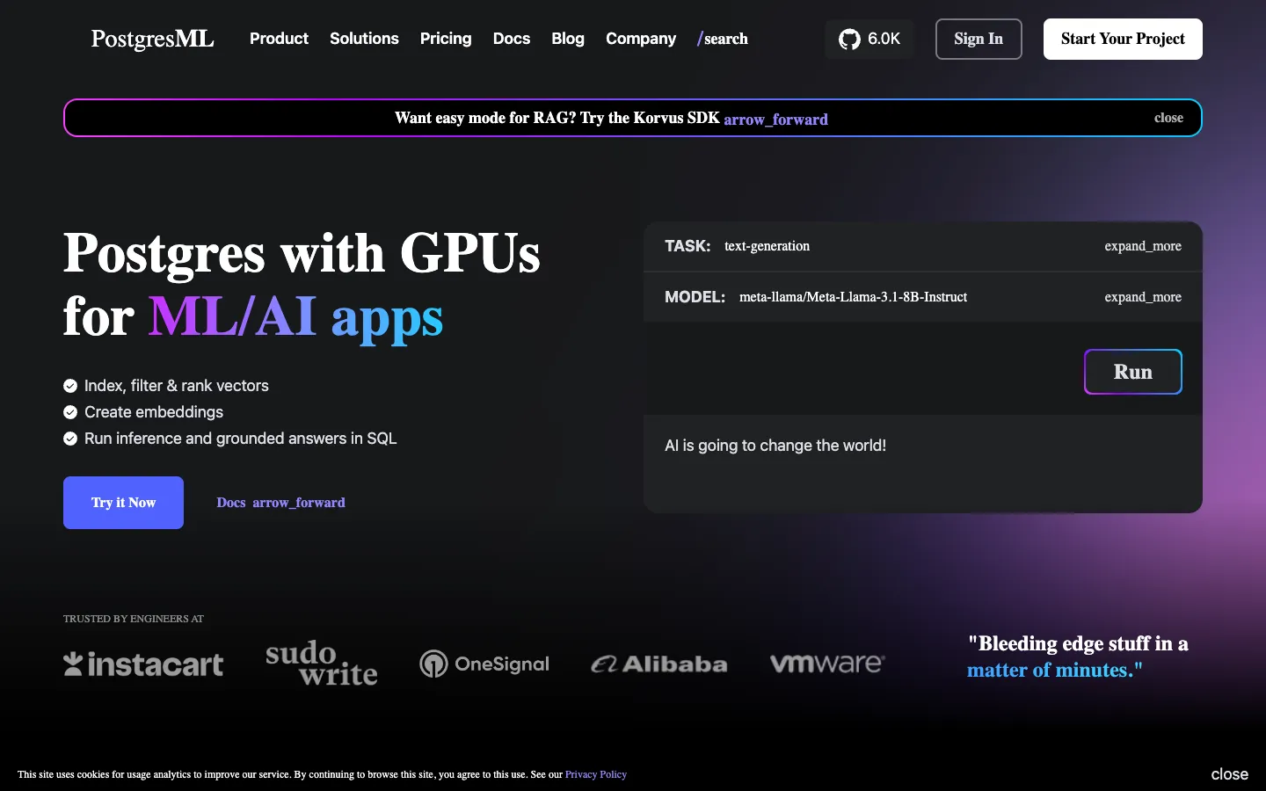Open the Company menu
The height and width of the screenshot is (791, 1266).
(641, 39)
